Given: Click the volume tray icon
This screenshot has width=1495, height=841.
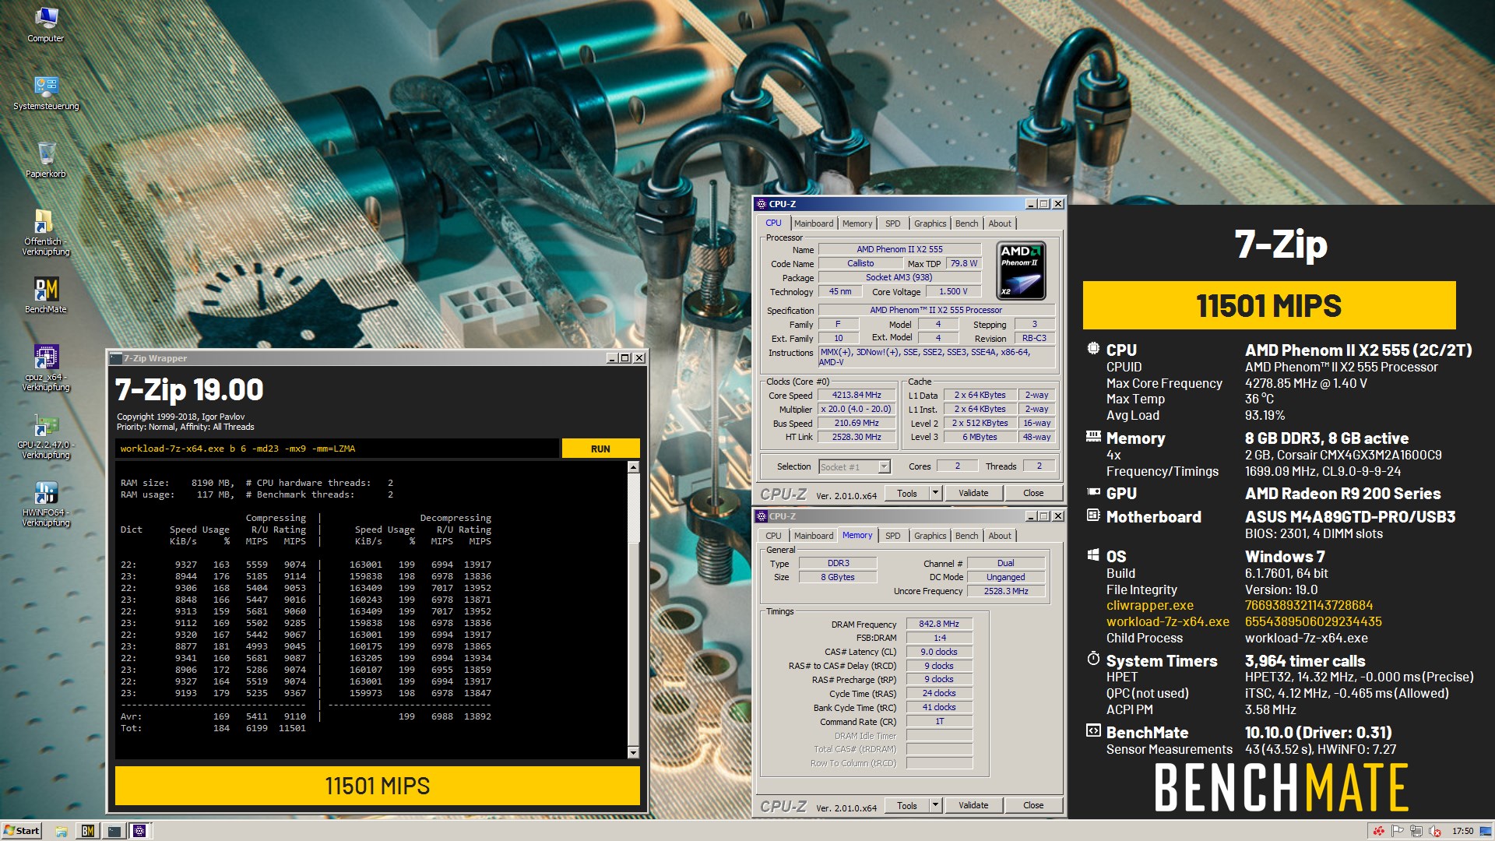Looking at the screenshot, I should pyautogui.click(x=1435, y=831).
